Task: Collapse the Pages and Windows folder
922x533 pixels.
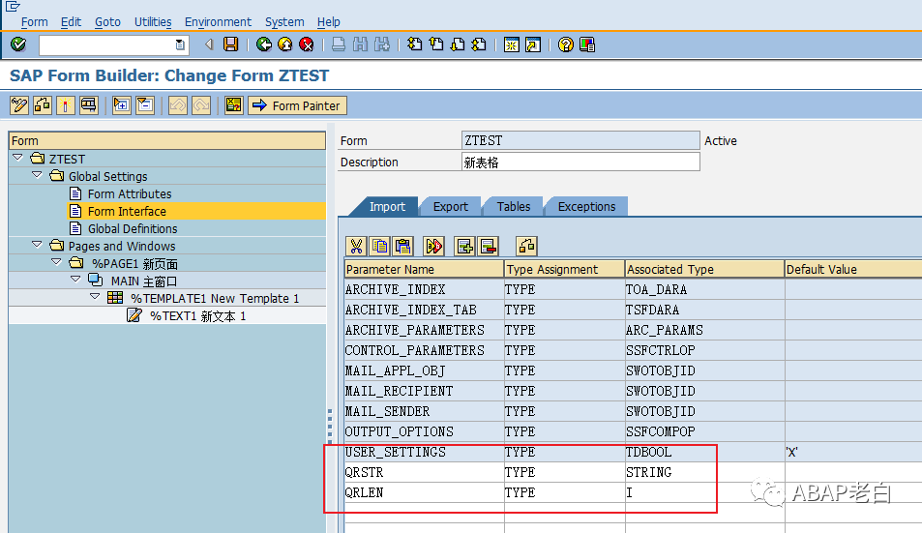Action: tap(37, 245)
